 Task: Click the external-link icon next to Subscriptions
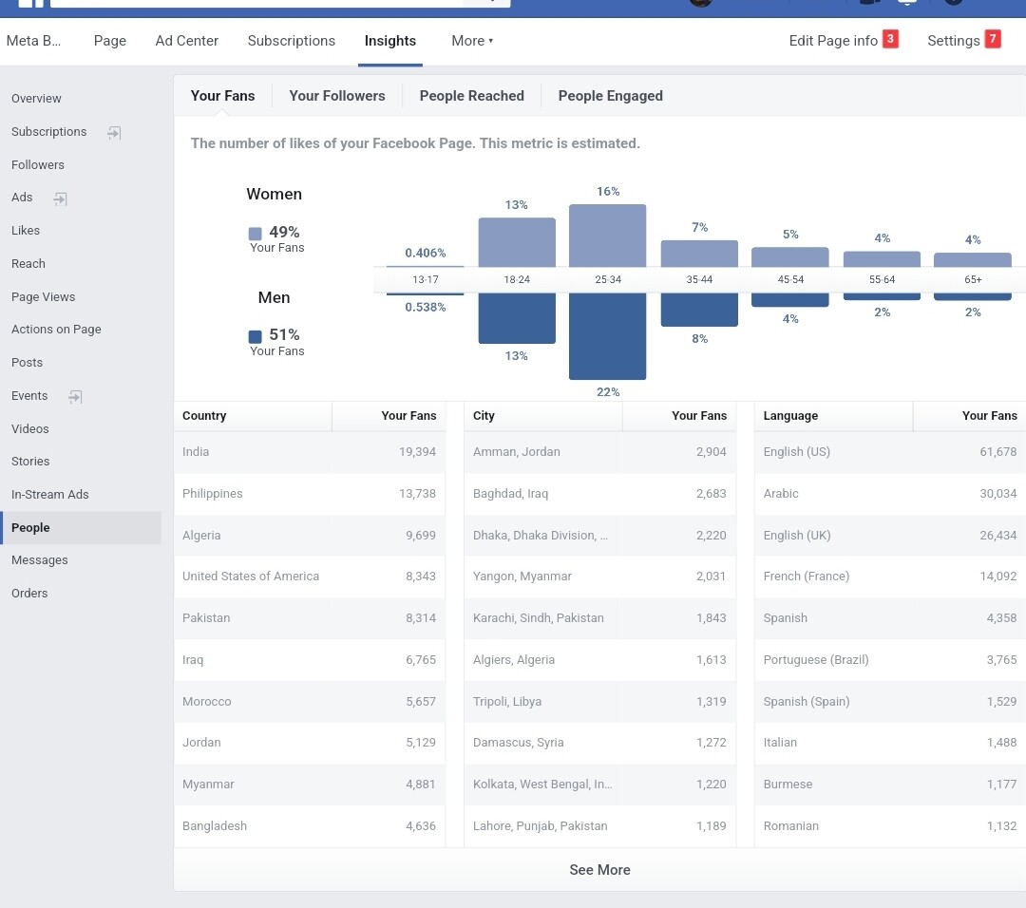pos(114,133)
